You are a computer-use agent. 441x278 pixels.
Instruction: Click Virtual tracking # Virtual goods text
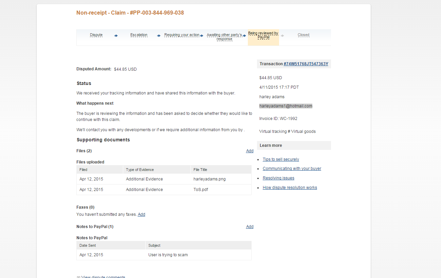[288, 132]
